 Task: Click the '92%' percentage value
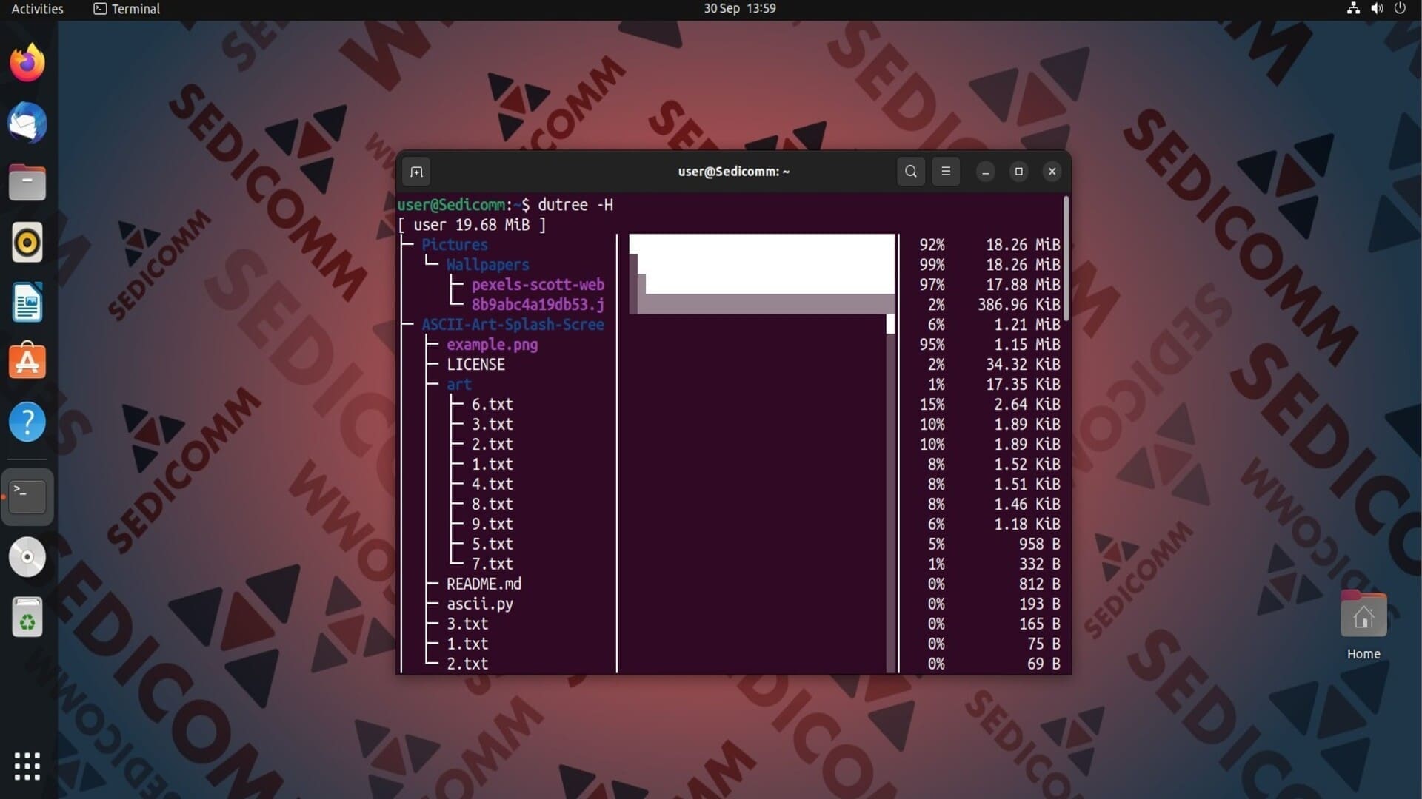click(x=932, y=245)
